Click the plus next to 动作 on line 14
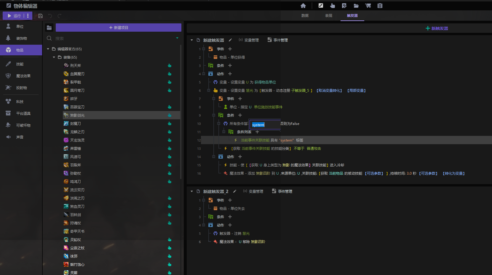The width and height of the screenshot is (492, 275). coord(240,157)
